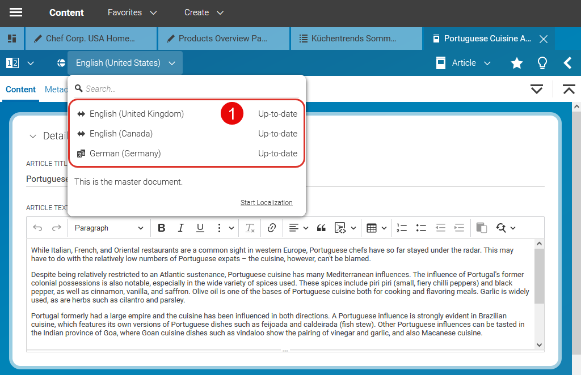This screenshot has height=375, width=581.
Task: Create a numbered list
Action: (x=402, y=228)
